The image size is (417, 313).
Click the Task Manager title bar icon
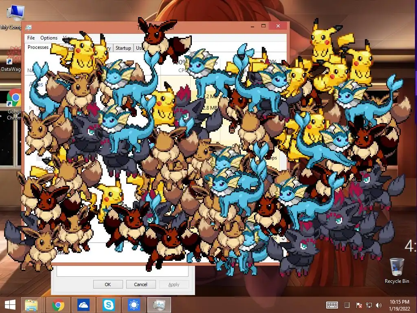point(29,27)
